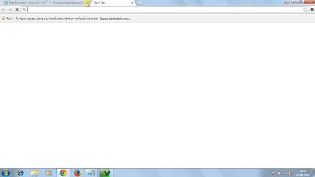Close the New Tab tab
This screenshot has width=315, height=177.
[132, 3]
